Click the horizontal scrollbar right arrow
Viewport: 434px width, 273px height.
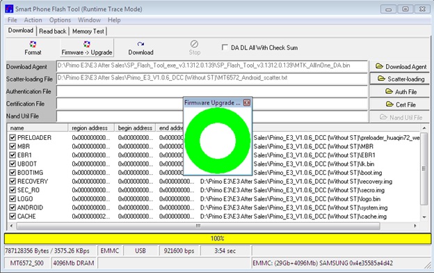pos(415,226)
